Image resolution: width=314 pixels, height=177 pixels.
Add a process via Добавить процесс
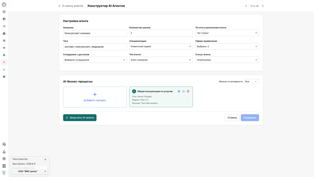pyautogui.click(x=95, y=96)
